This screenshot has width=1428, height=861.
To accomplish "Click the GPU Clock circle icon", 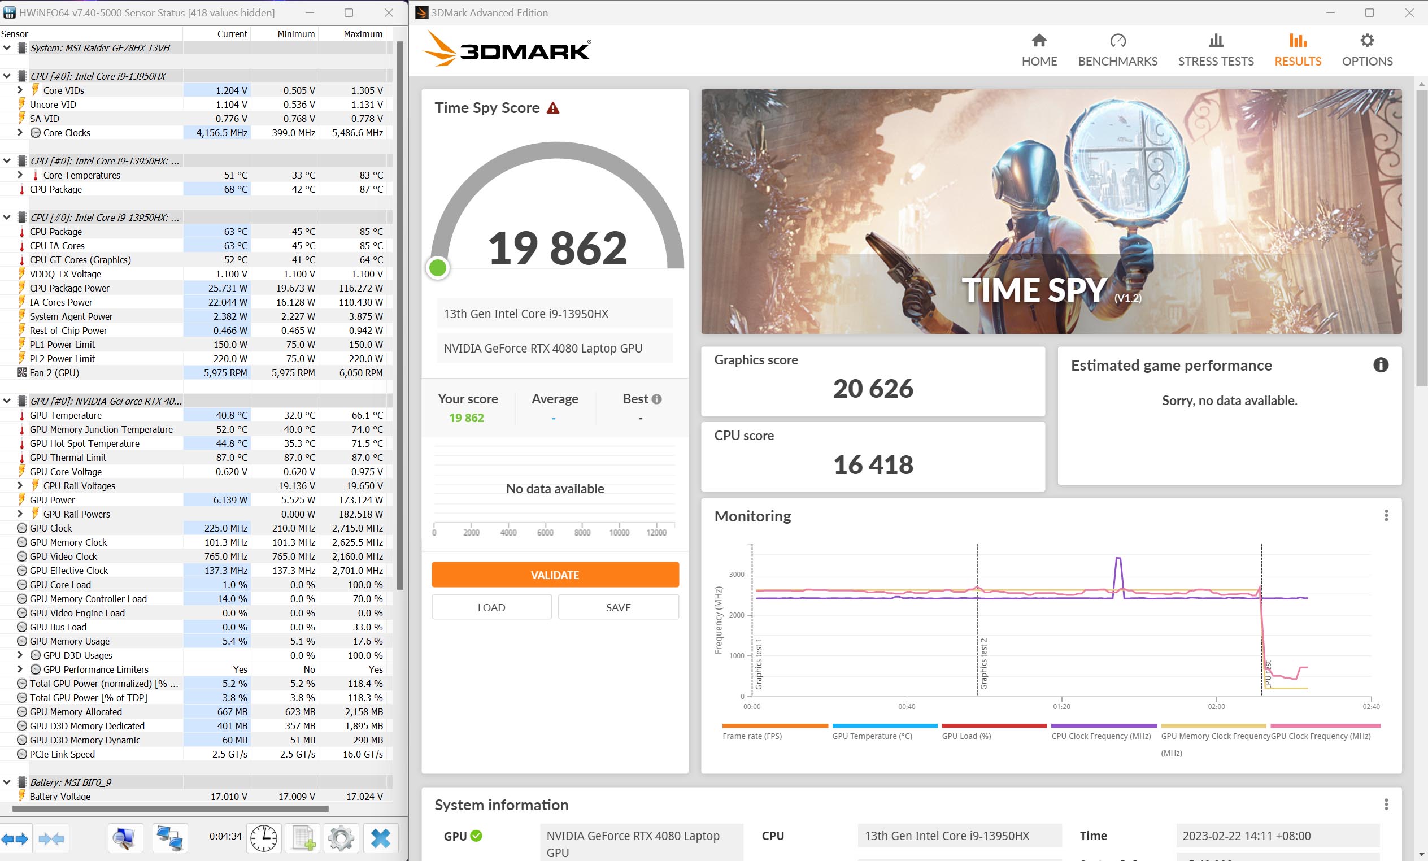I will click(22, 528).
